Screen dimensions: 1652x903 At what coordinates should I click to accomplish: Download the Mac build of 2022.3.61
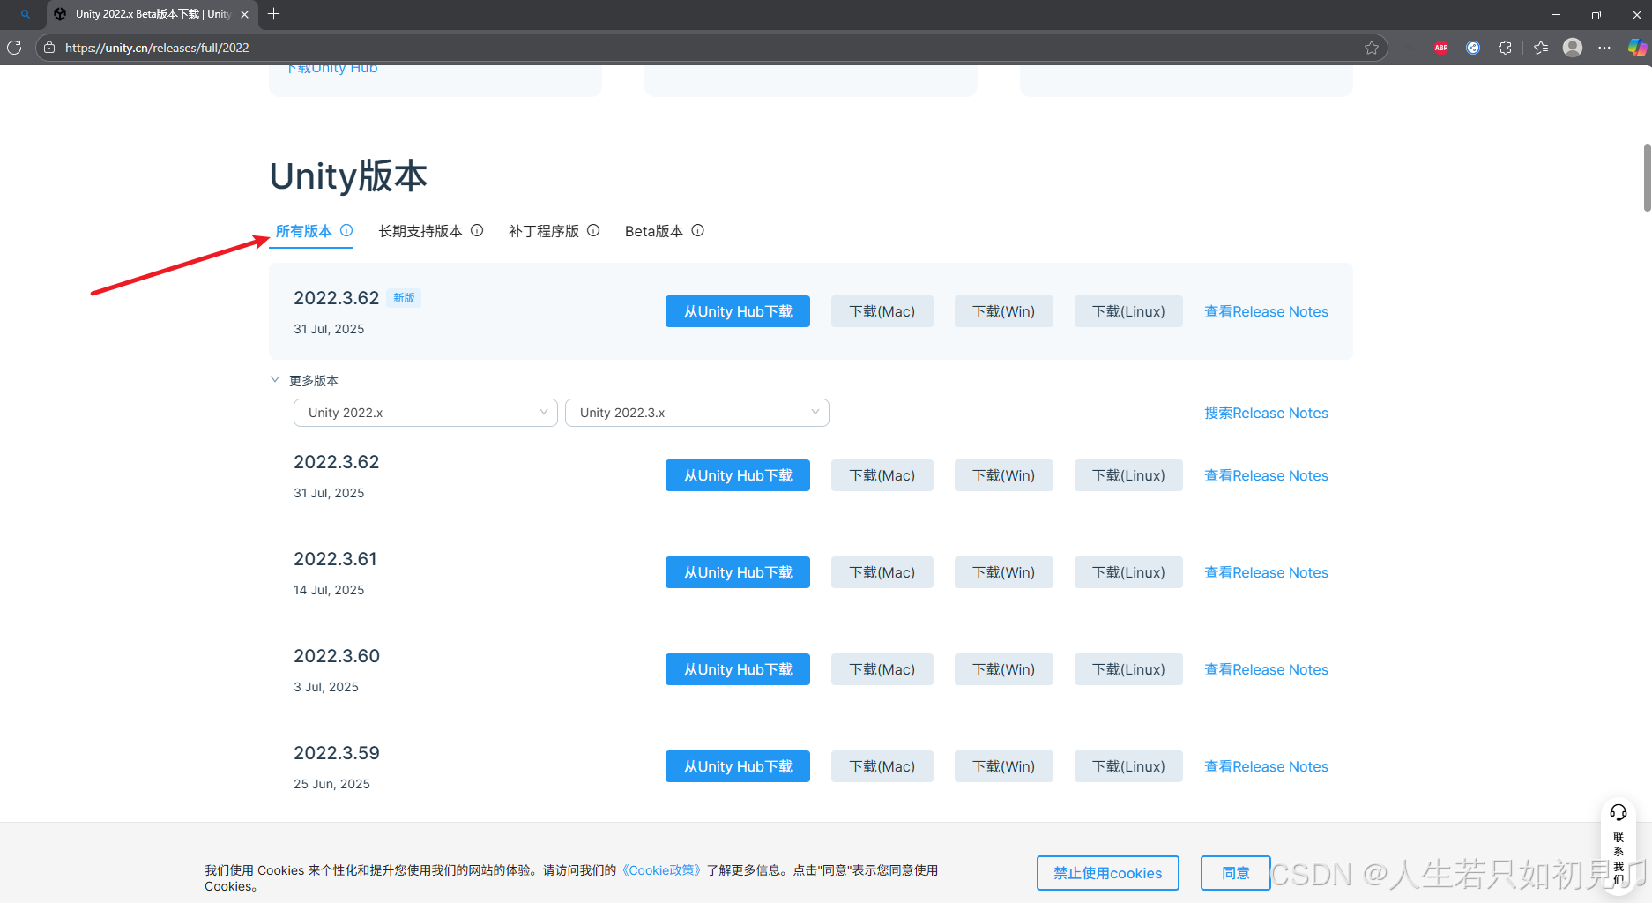click(x=882, y=572)
